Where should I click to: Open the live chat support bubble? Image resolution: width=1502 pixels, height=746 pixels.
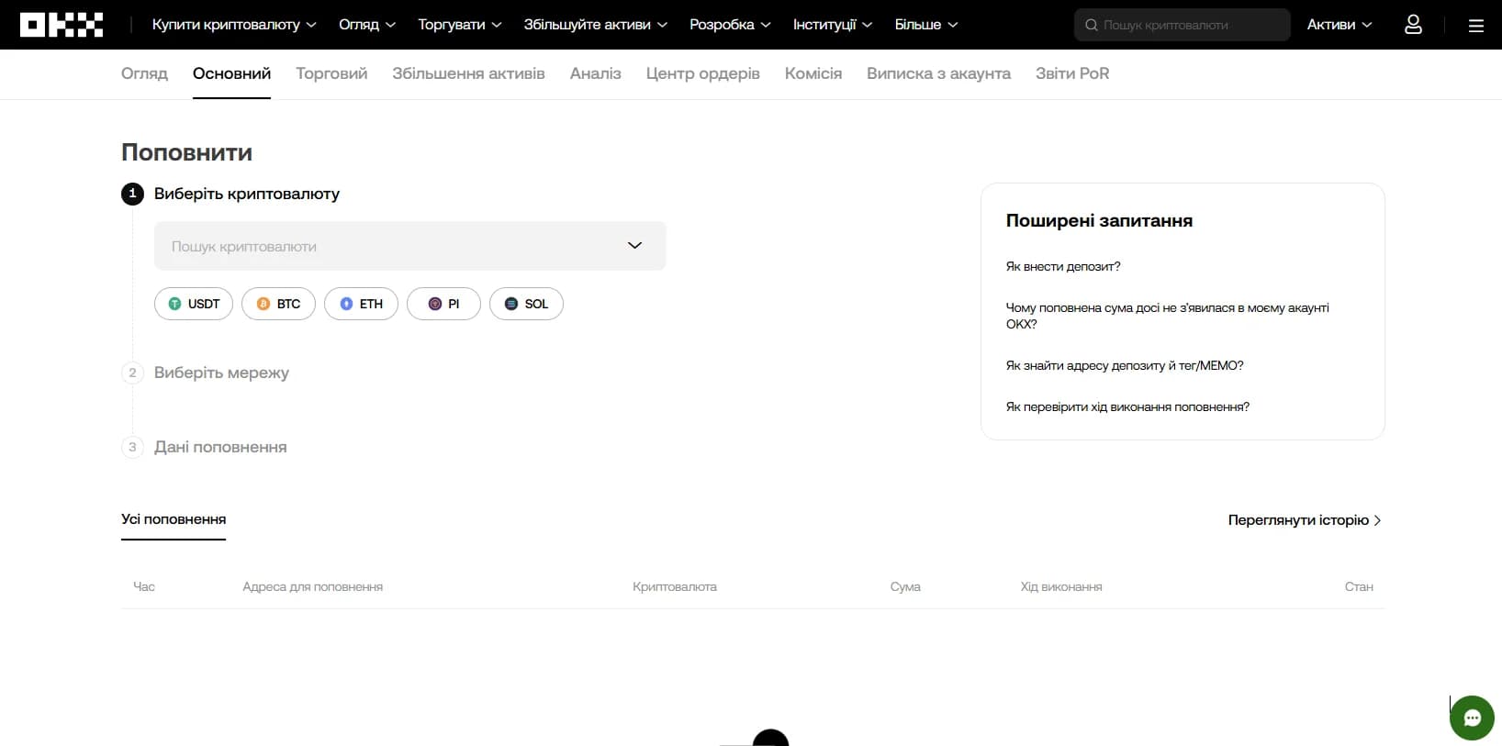tap(1472, 718)
